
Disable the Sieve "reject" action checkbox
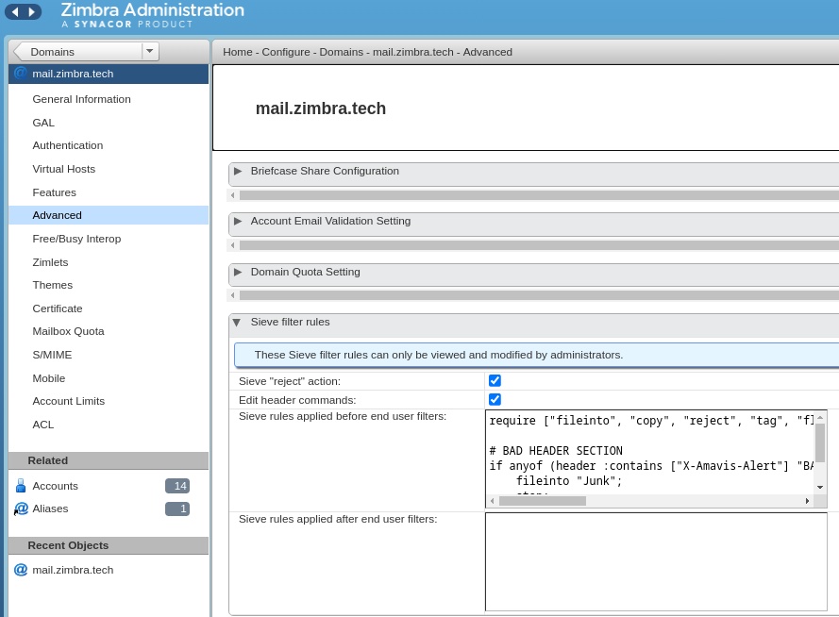tap(495, 381)
